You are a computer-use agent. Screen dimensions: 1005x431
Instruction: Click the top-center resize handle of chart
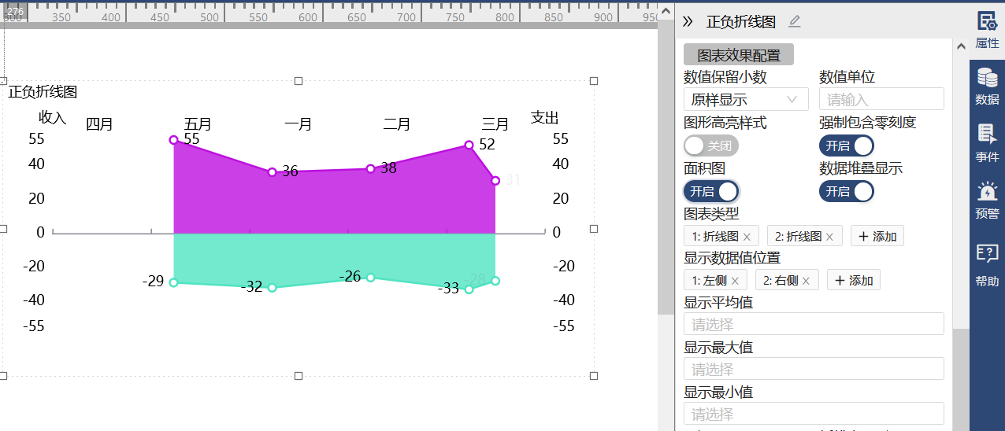coord(299,81)
